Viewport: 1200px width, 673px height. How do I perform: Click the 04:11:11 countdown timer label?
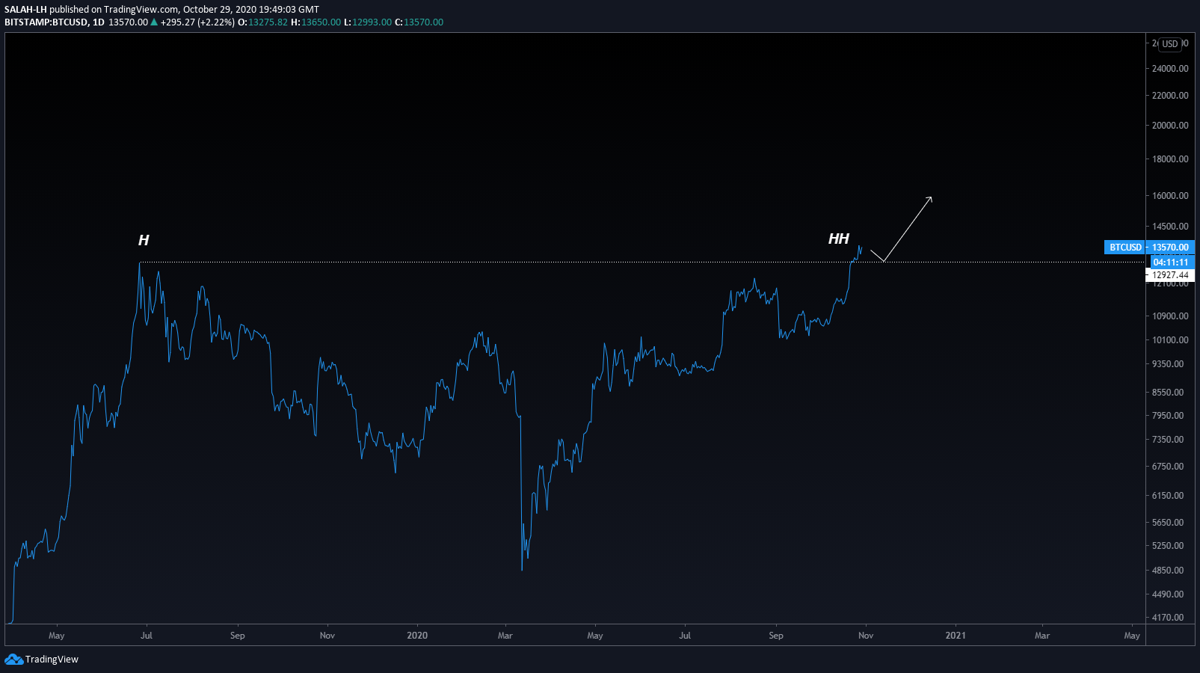tap(1170, 262)
